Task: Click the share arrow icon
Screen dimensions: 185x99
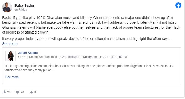Action: pyautogui.click(x=31, y=92)
